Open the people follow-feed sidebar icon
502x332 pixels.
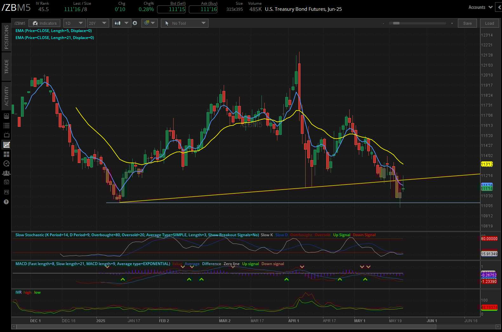click(x=6, y=173)
